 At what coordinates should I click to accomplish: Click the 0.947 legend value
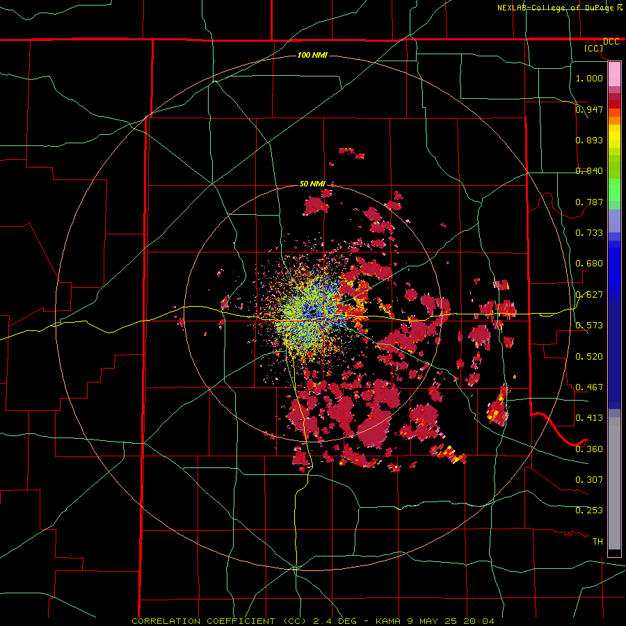(589, 109)
